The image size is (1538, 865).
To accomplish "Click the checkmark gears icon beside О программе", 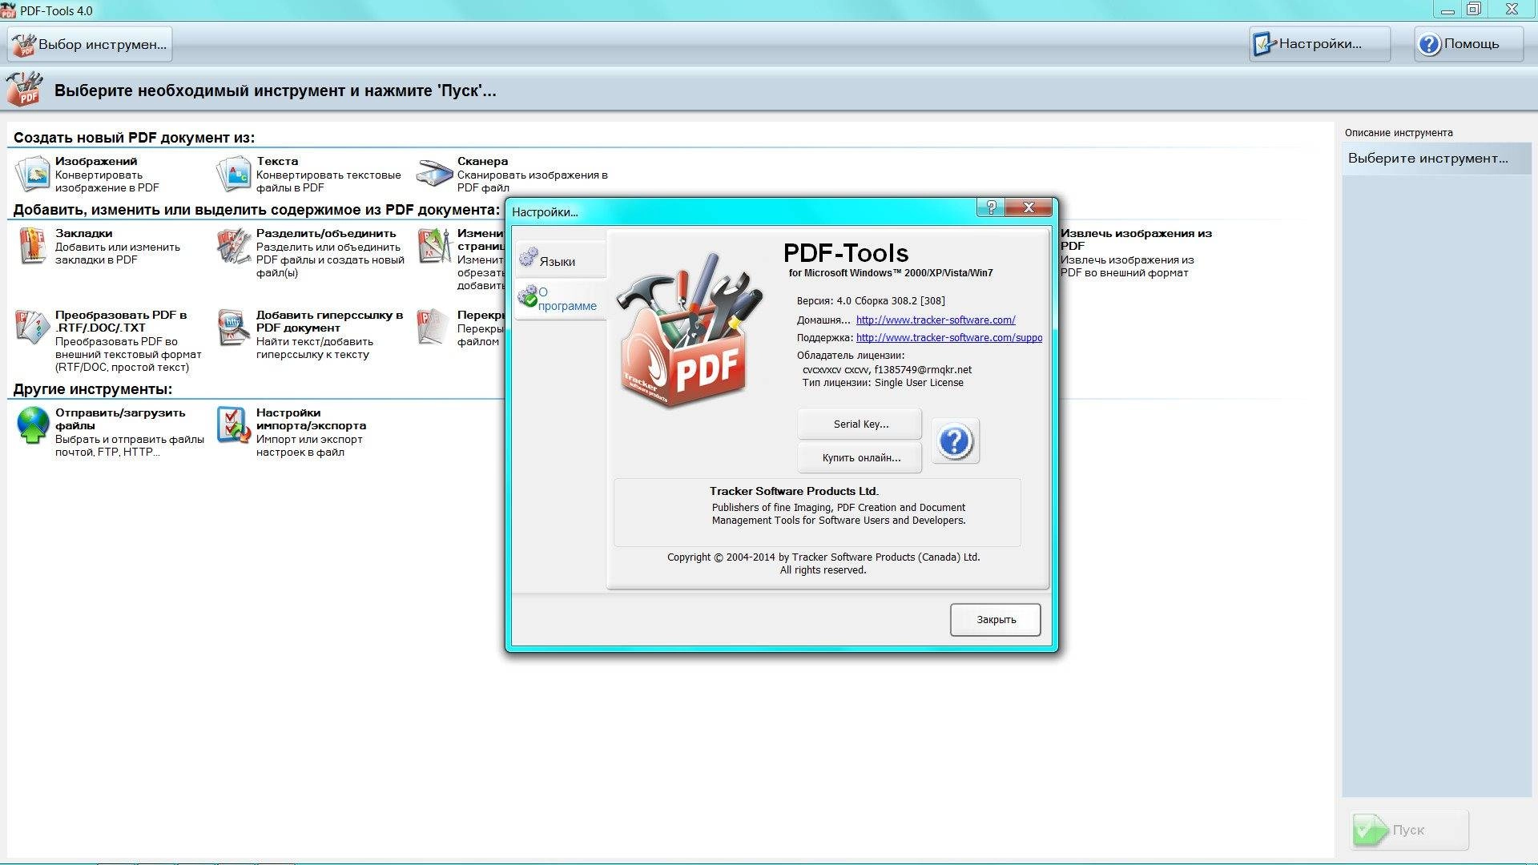I will 527,296.
